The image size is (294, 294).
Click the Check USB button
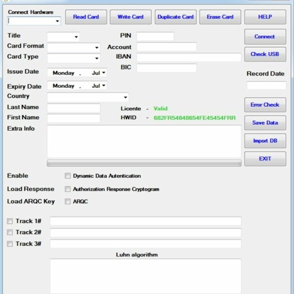pos(265,54)
